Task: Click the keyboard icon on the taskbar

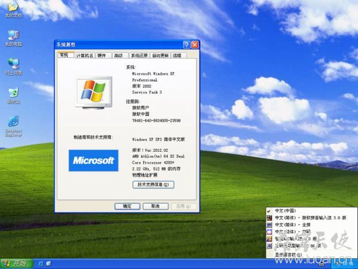Action: 321,264
